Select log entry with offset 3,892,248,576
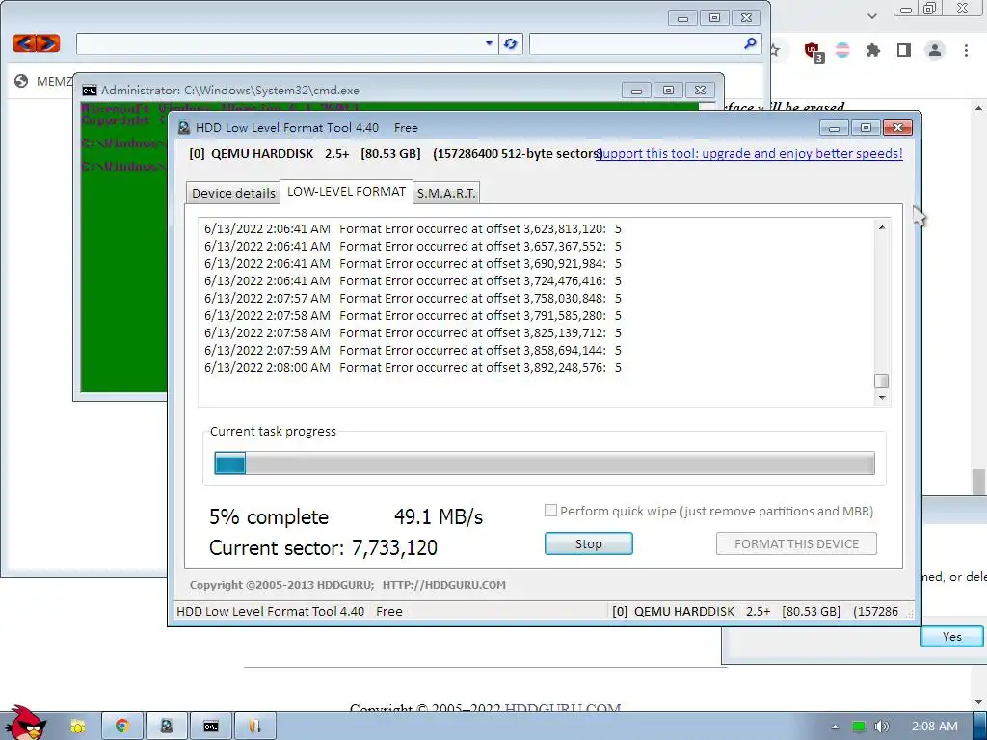987x740 pixels. 413,367
